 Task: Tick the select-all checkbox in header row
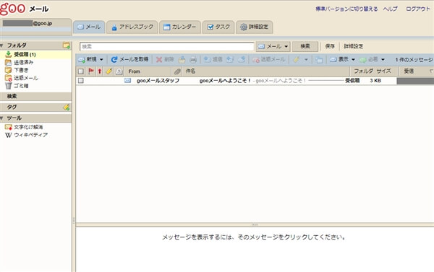coord(80,71)
